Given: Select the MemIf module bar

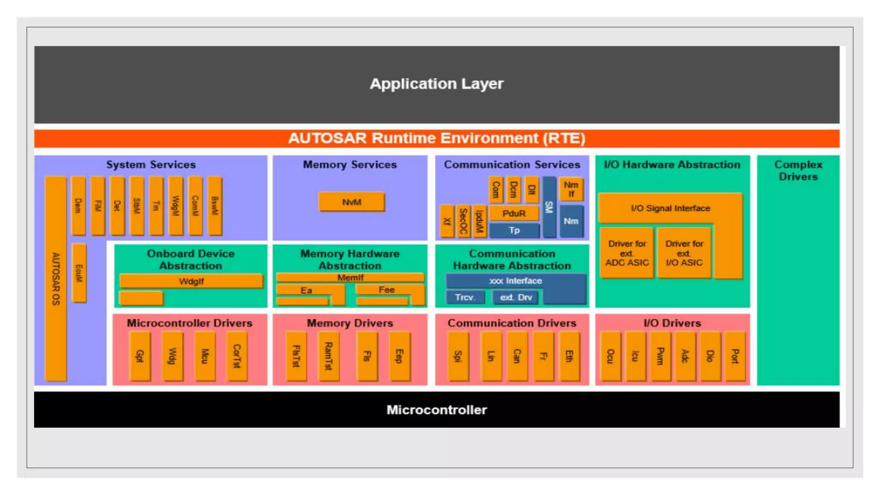Looking at the screenshot, I should pos(350,278).
